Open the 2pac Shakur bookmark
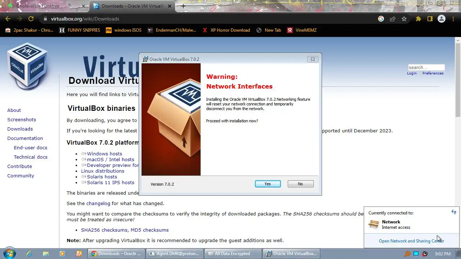461x259 pixels. click(x=30, y=30)
